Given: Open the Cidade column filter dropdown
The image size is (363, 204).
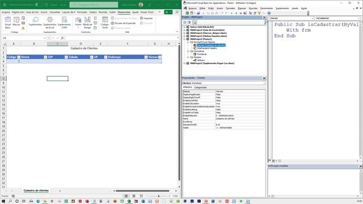Looking at the screenshot, I should [x=92, y=57].
